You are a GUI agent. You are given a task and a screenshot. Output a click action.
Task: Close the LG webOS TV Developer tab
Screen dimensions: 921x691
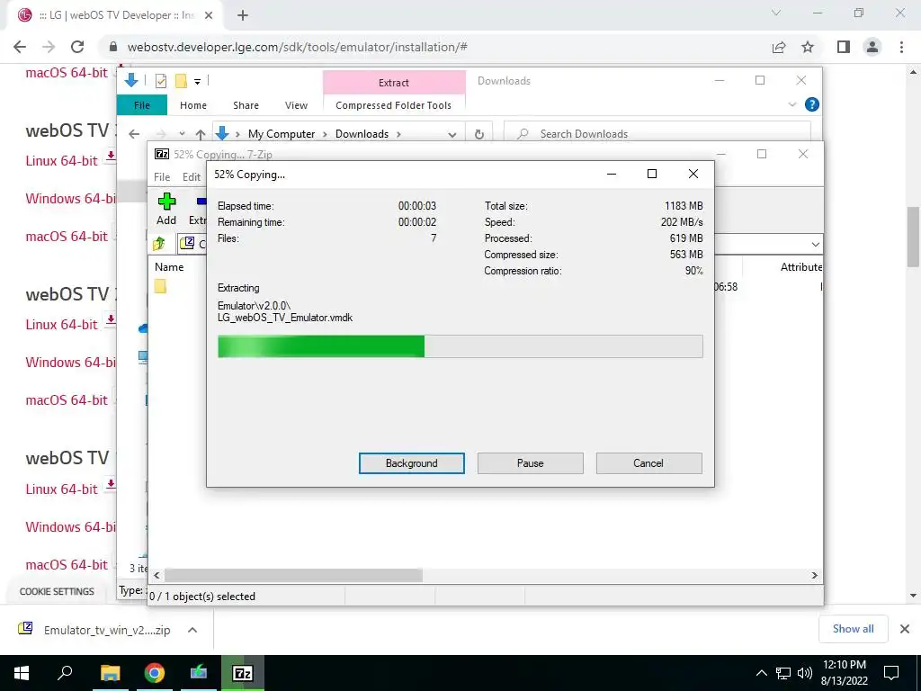click(x=209, y=16)
